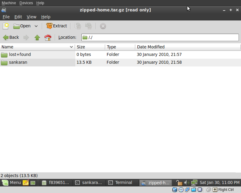Click the USB devices icon in status bar

point(194,190)
